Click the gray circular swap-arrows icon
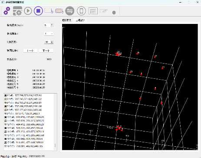This screenshot has width=201, height=158. point(70,11)
